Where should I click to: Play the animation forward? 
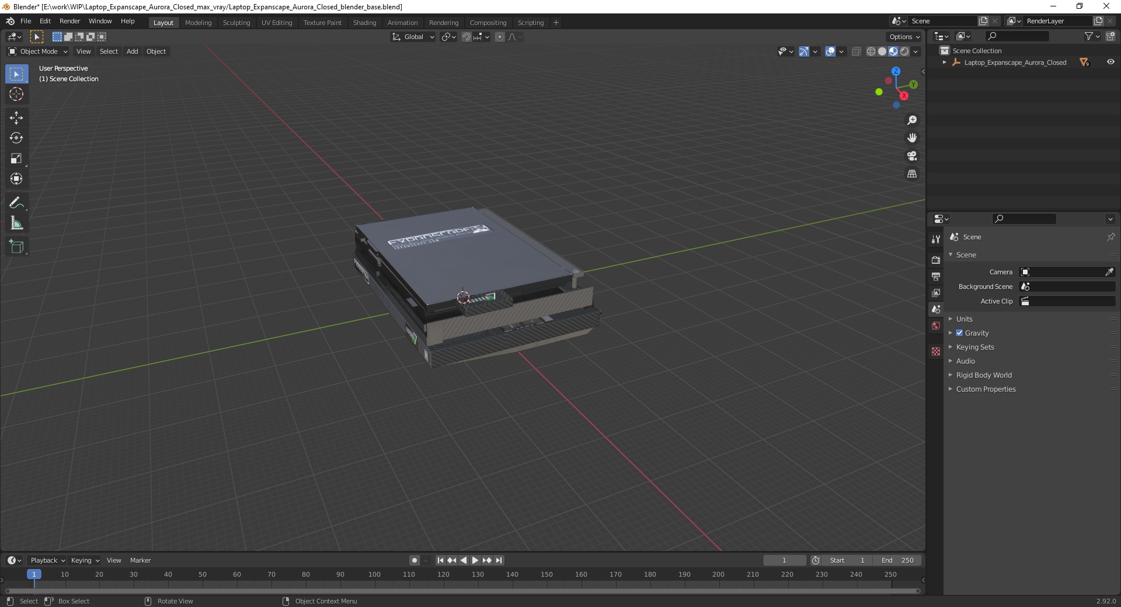tap(475, 560)
